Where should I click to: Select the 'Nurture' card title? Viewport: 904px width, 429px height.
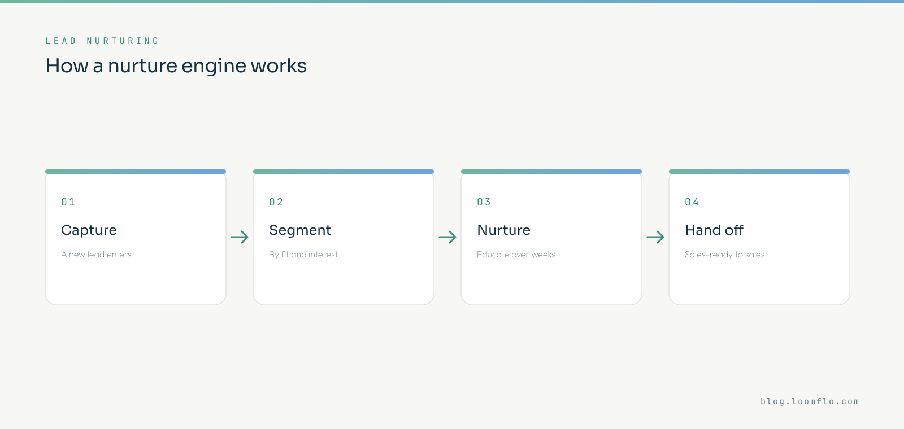(x=504, y=230)
